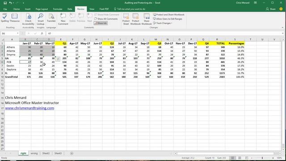The image size is (286, 161).
Task: Move the zoom slider handle
Action: (x=262, y=158)
